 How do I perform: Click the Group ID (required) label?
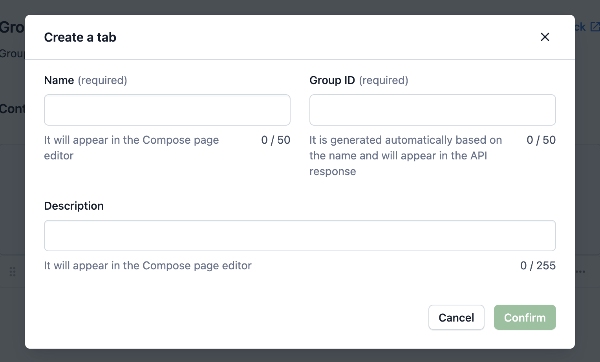(359, 80)
